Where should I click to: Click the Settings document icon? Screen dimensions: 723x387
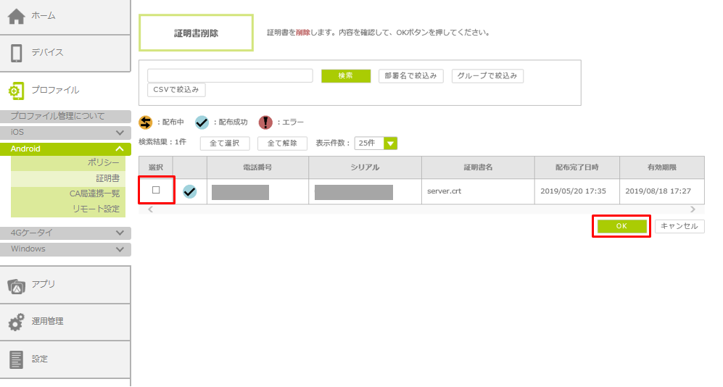16,359
